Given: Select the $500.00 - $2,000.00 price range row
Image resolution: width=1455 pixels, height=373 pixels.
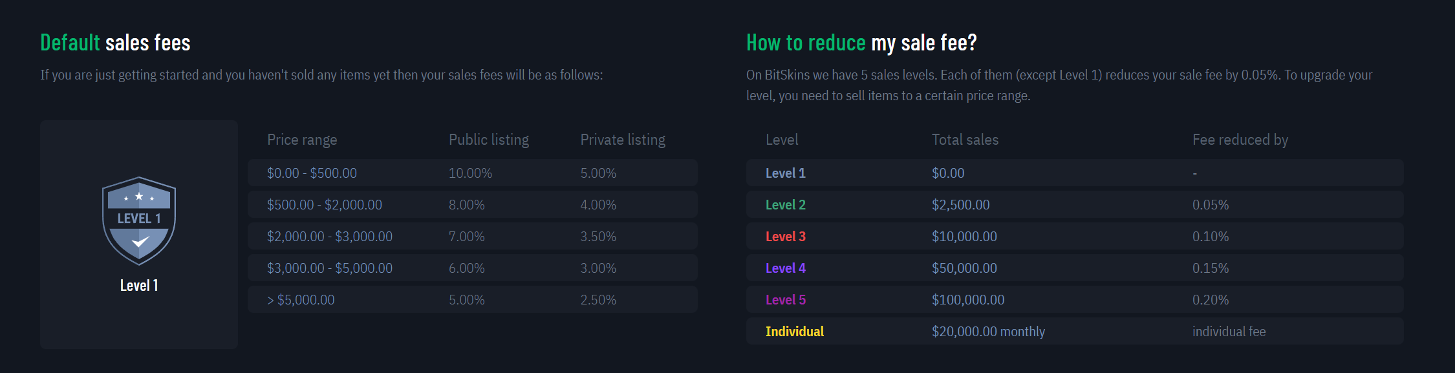Looking at the screenshot, I should tap(324, 205).
